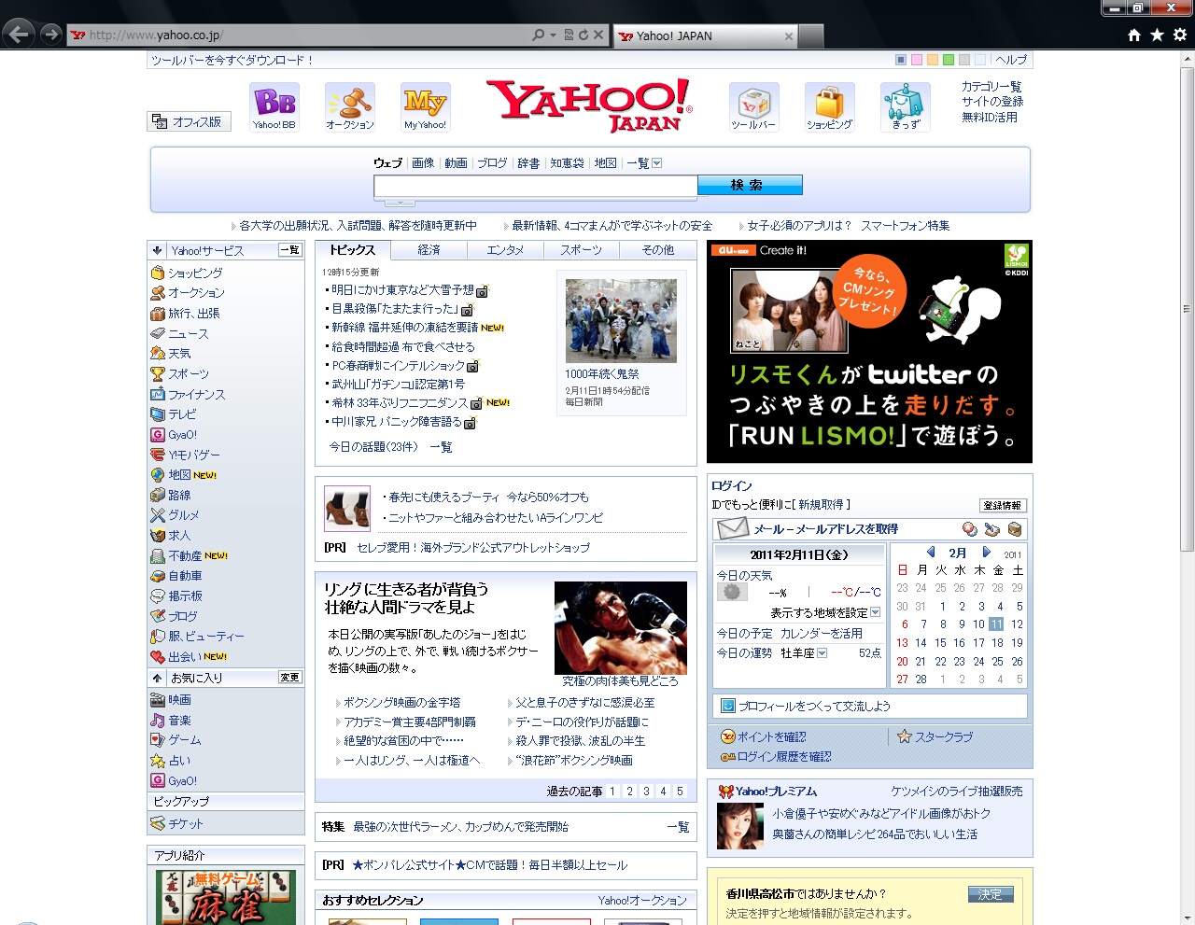Select the green theme color swatch
1195x925 pixels.
click(x=949, y=60)
